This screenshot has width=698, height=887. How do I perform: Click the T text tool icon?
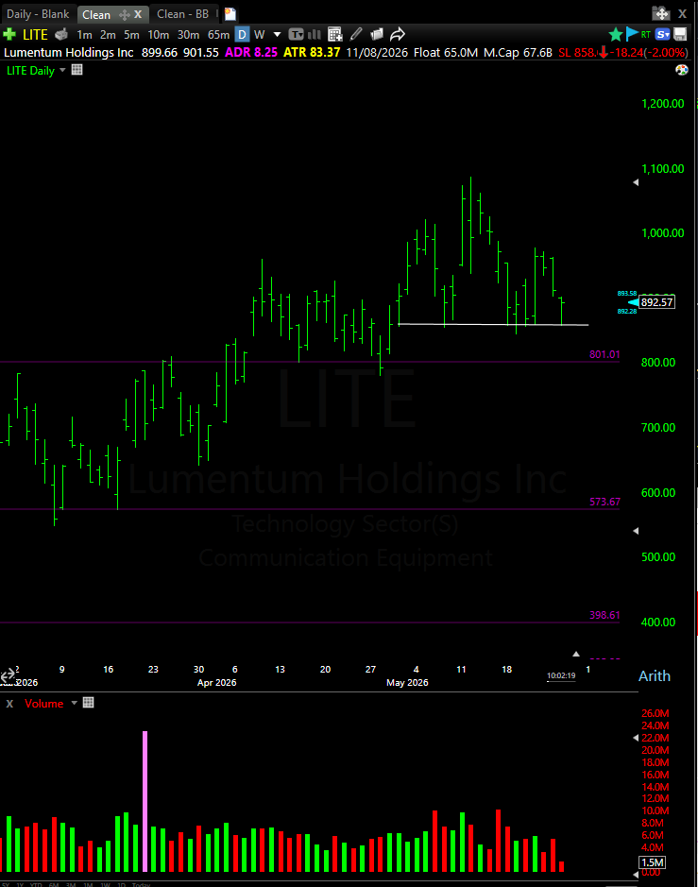[296, 35]
